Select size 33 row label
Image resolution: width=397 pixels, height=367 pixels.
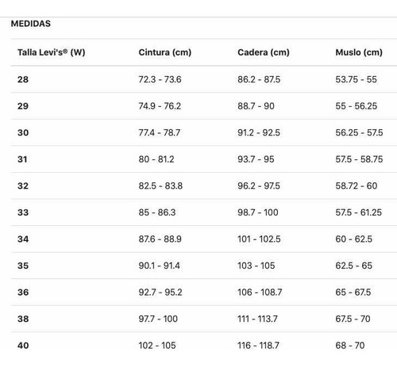click(x=23, y=212)
